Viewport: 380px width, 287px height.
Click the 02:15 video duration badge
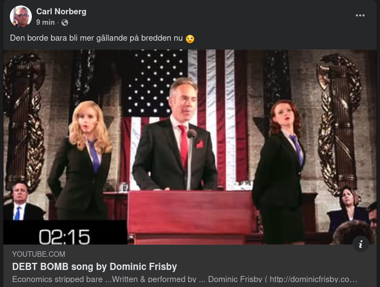[x=64, y=237]
